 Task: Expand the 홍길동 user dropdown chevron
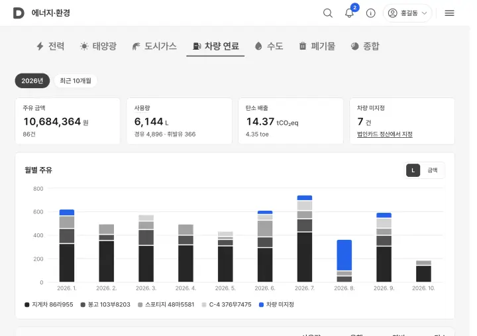pos(425,13)
